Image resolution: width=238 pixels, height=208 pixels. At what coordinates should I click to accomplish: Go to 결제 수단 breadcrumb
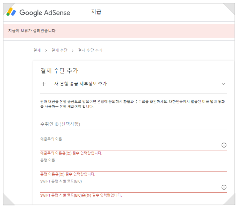[59, 50]
